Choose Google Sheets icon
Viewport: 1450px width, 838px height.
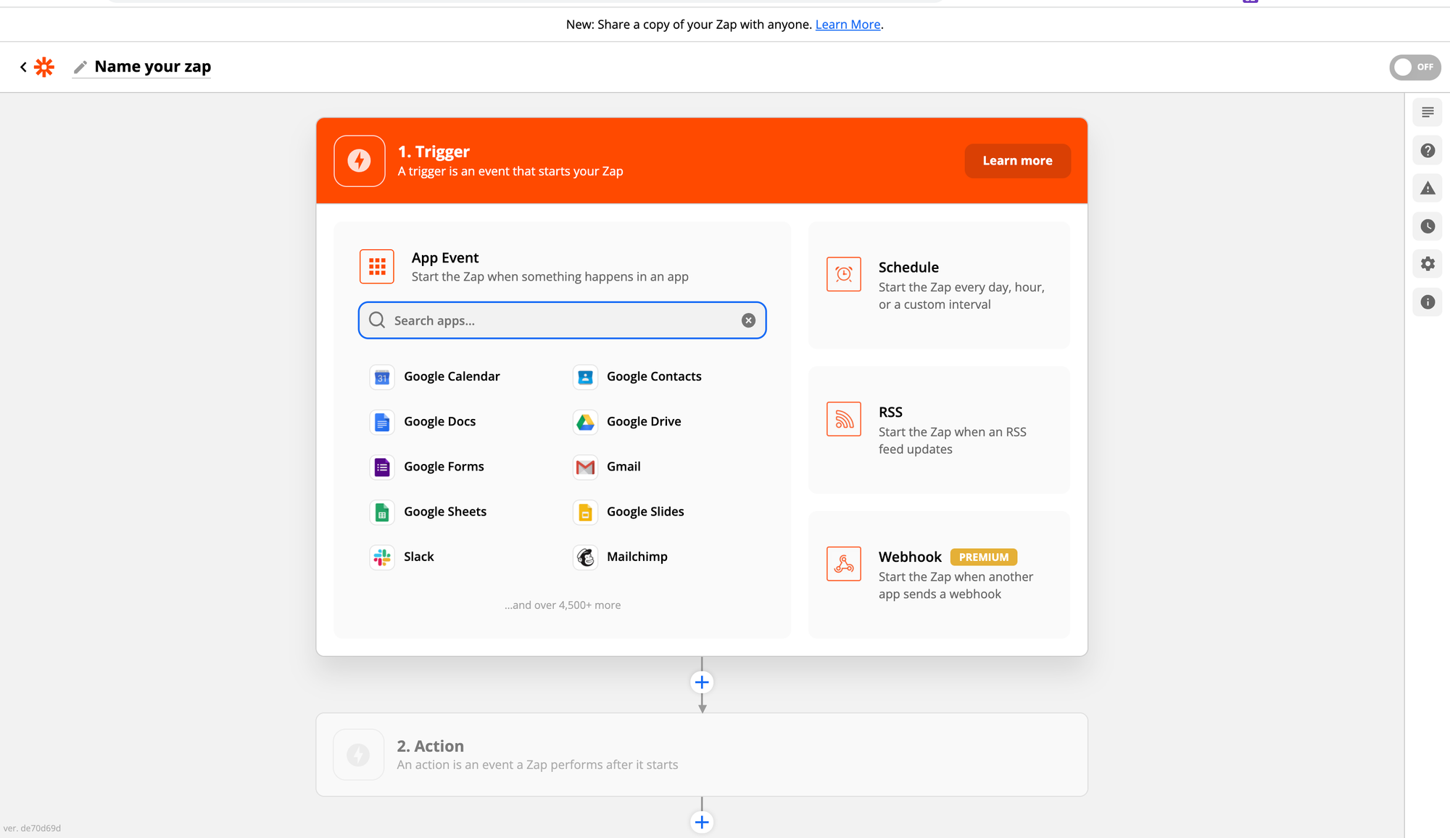pos(382,512)
